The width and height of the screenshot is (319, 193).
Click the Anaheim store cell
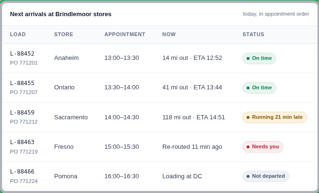[x=66, y=58]
